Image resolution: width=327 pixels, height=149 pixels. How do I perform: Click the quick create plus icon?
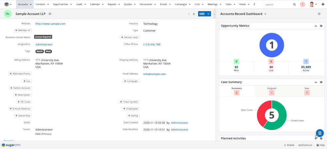click(323, 5)
